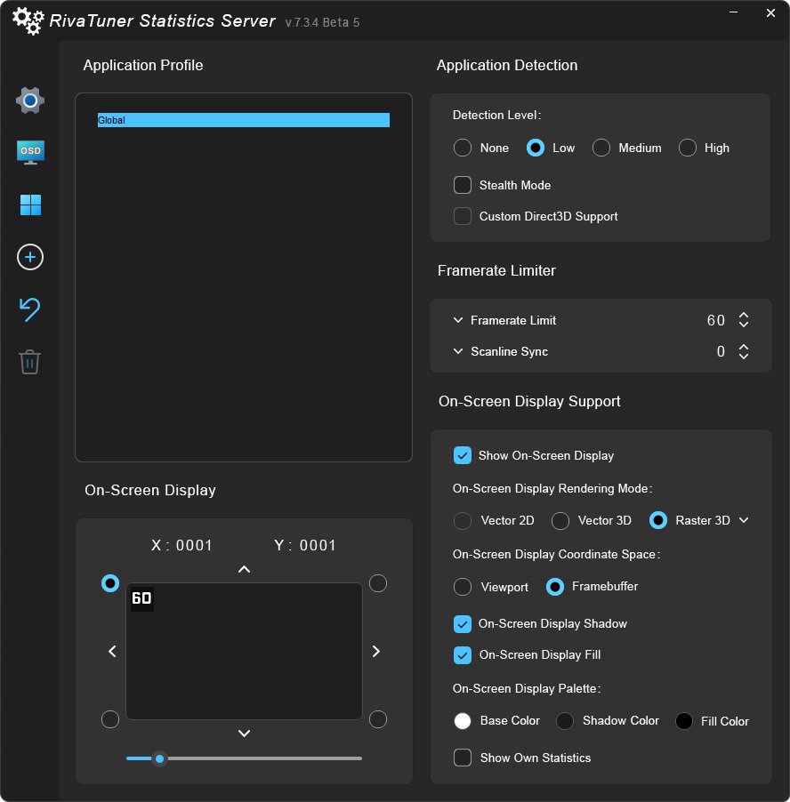Open the general settings gear icon
The height and width of the screenshot is (802, 790).
[x=29, y=100]
